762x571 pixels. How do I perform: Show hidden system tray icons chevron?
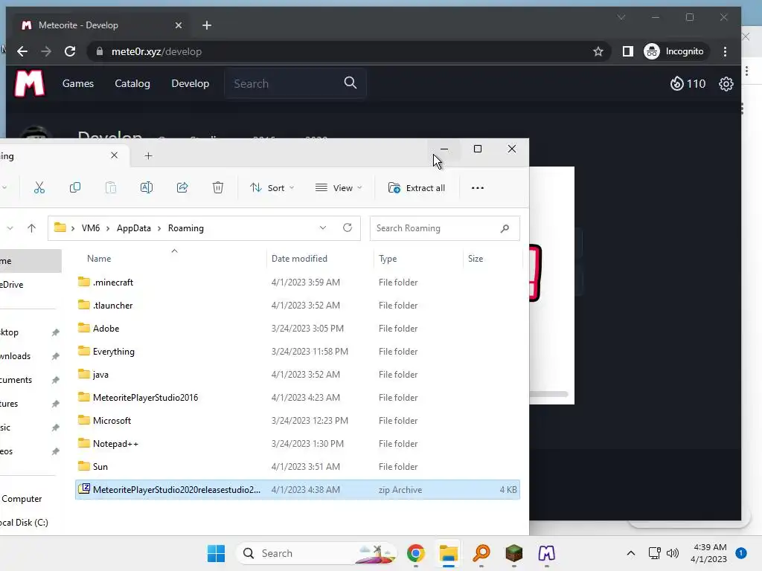631,553
